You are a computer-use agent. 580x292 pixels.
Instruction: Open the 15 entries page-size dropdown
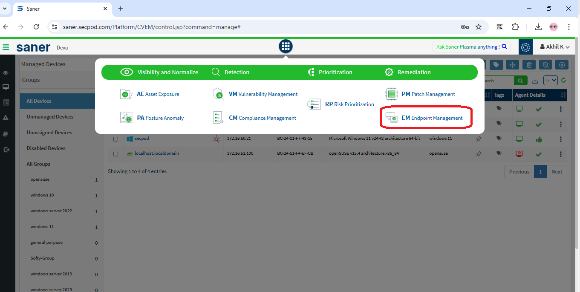[x=550, y=81]
